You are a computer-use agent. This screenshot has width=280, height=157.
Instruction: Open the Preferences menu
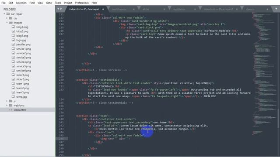click(82, 3)
